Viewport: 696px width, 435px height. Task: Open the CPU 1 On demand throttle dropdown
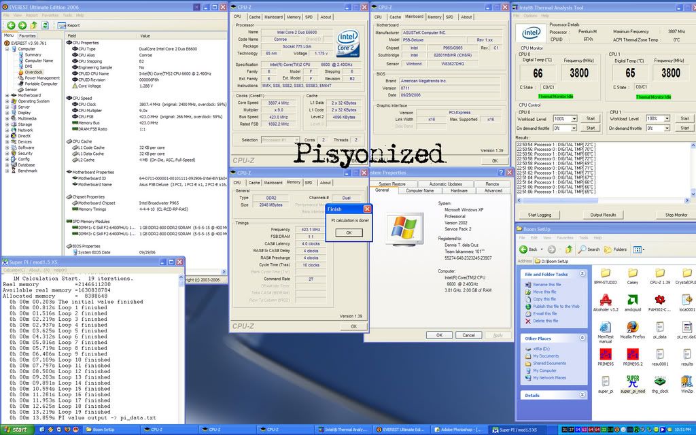(x=667, y=128)
